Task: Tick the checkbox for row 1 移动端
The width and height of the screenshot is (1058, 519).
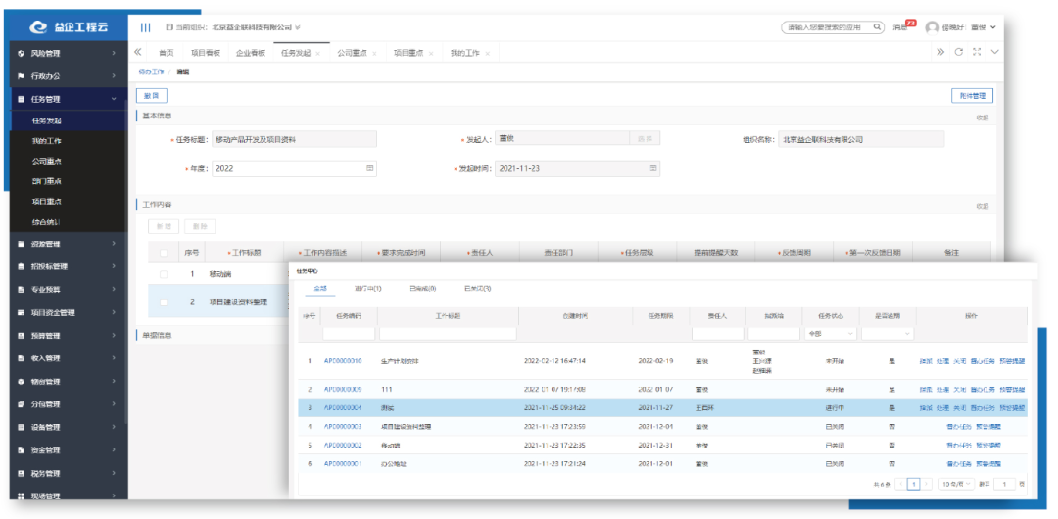Action: point(164,275)
